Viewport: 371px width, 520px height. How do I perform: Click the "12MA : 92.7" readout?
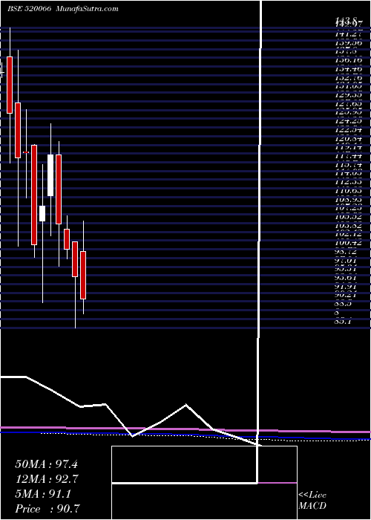(x=47, y=479)
